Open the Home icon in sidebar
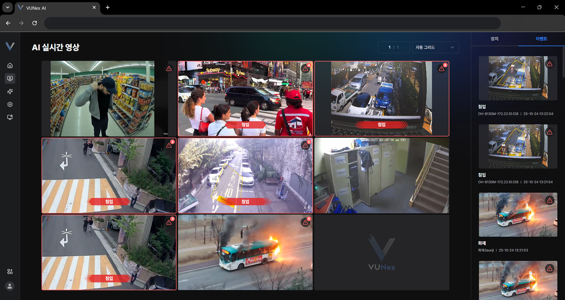The height and width of the screenshot is (300, 565). tap(10, 66)
